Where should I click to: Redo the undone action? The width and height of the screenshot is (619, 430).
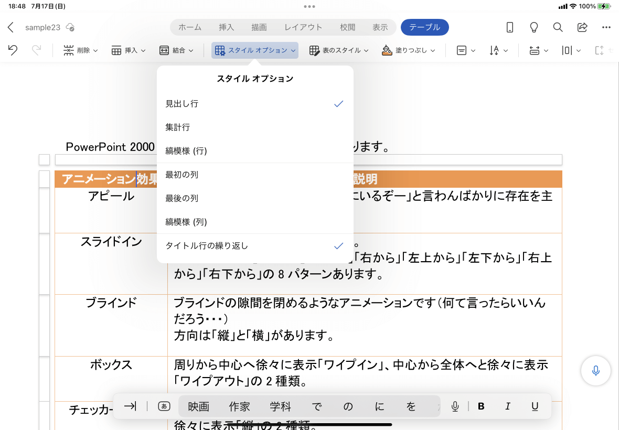click(36, 50)
